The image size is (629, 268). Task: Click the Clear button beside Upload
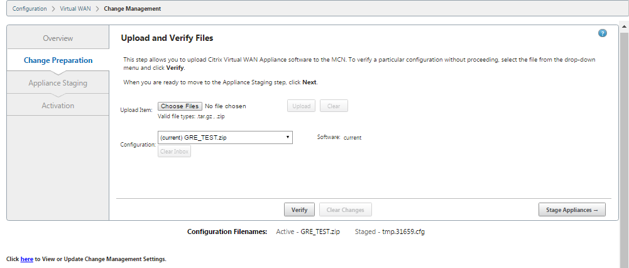tap(334, 106)
